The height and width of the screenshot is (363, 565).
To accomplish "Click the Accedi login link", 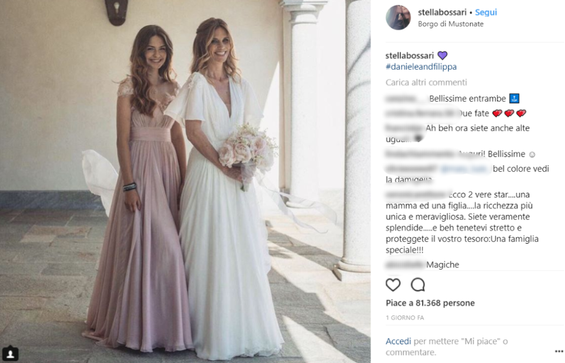I will tap(398, 341).
